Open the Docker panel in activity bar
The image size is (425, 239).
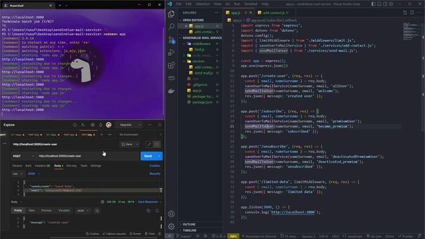[171, 91]
